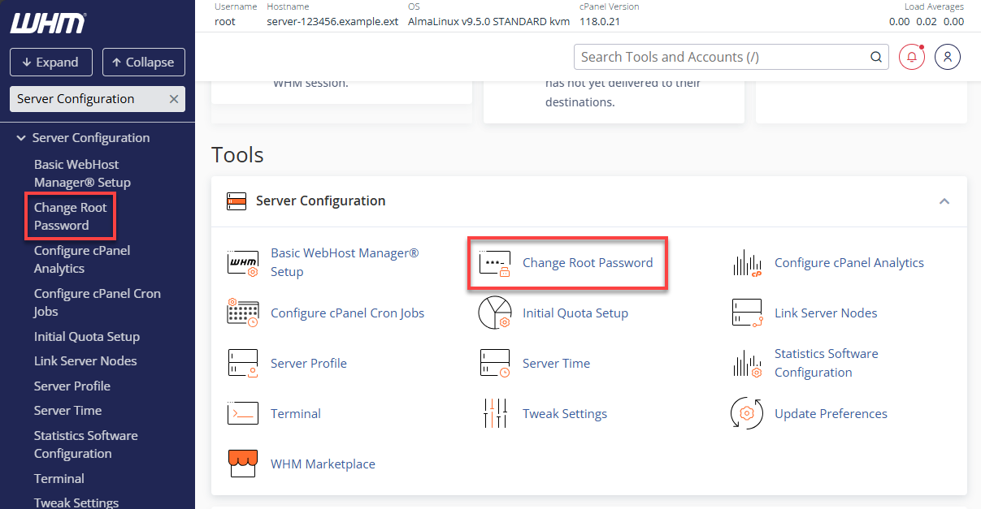Collapse the Server Configuration sidebar tree
This screenshot has height=509, width=981.
[x=20, y=137]
